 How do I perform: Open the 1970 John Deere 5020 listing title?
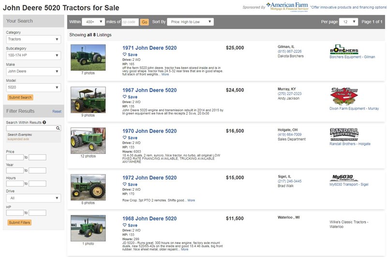point(149,131)
